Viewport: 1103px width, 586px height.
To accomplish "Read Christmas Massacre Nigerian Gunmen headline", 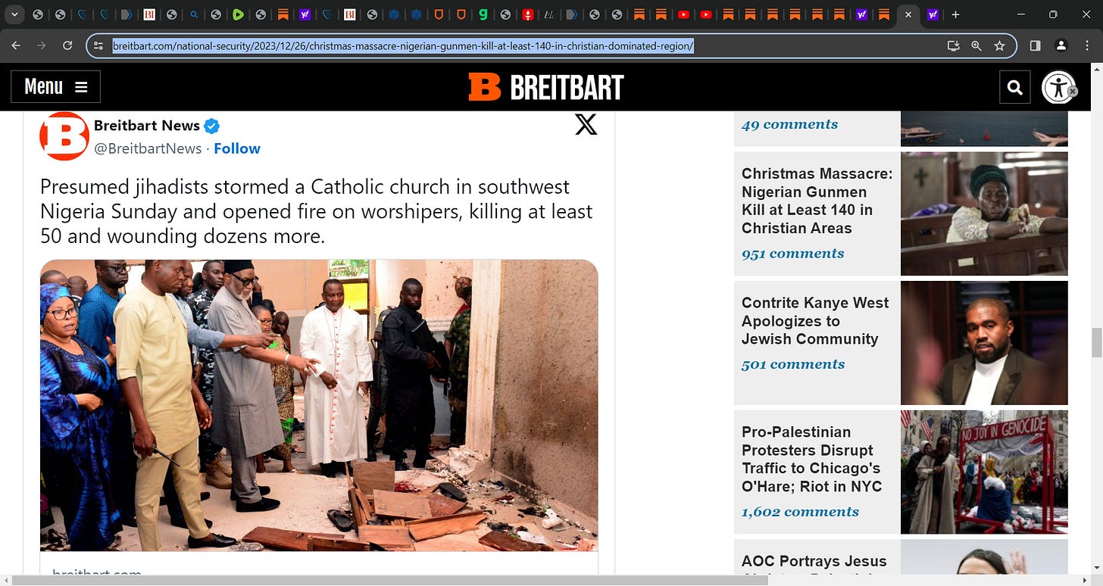I will click(817, 201).
